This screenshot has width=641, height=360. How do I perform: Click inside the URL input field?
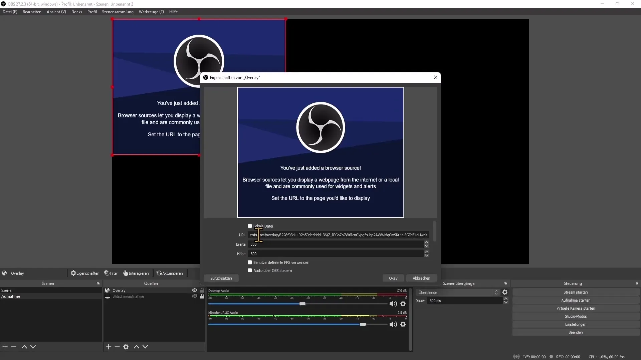pos(338,235)
